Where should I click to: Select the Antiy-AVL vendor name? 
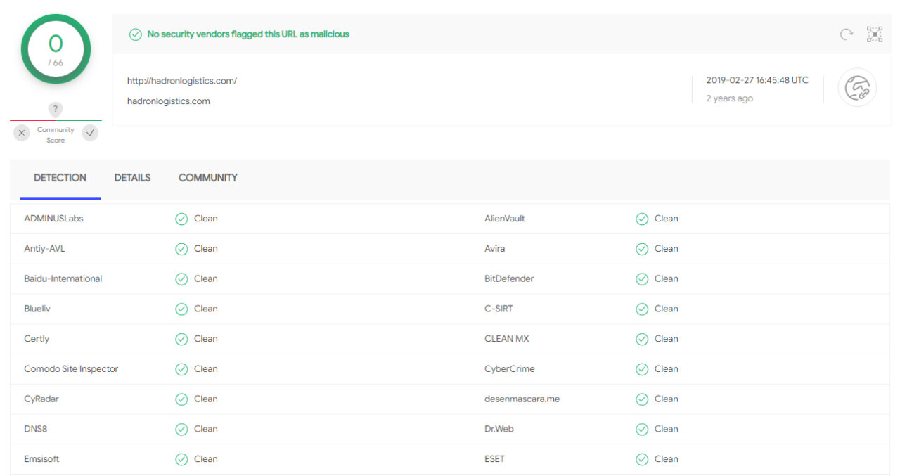tap(44, 249)
